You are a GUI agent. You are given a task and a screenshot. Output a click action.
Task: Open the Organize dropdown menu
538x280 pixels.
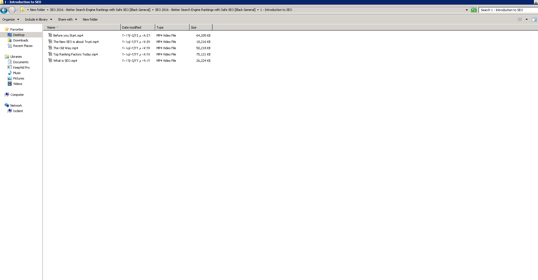pyautogui.click(x=11, y=19)
